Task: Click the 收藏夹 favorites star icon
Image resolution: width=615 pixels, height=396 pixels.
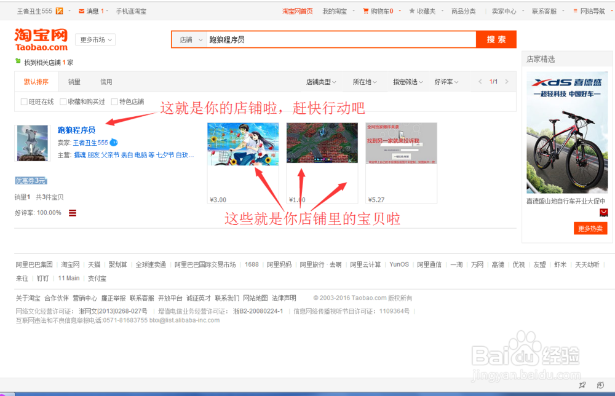Action: click(412, 10)
